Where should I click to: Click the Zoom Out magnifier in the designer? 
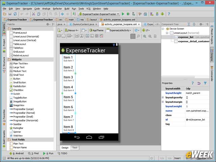(x=150, y=36)
